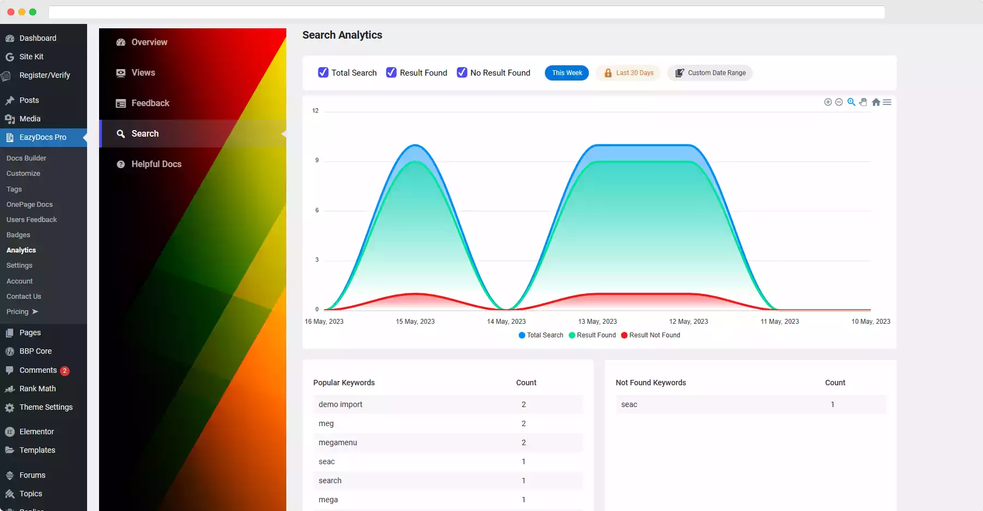Open the Helpful Docs section
Screen dimensions: 983x511
[156, 164]
